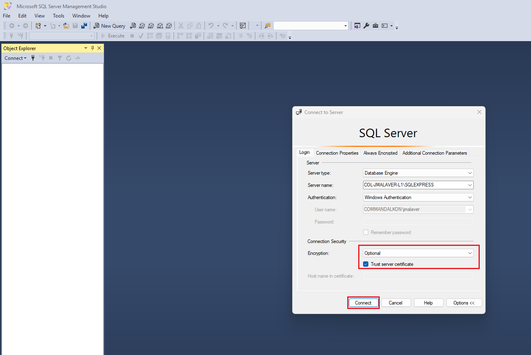Viewport: 531px width, 355px height.
Task: Click the New Project icon
Action: pos(38,26)
